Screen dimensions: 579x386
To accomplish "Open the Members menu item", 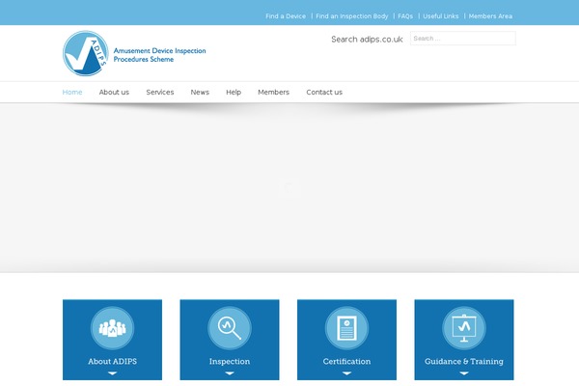I will pyautogui.click(x=273, y=93).
